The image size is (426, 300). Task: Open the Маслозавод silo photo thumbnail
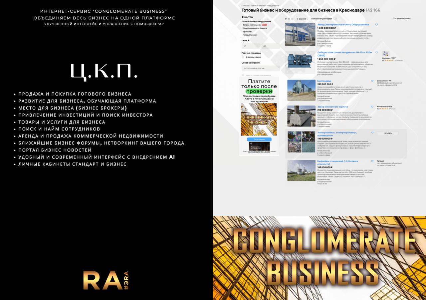coord(301,90)
